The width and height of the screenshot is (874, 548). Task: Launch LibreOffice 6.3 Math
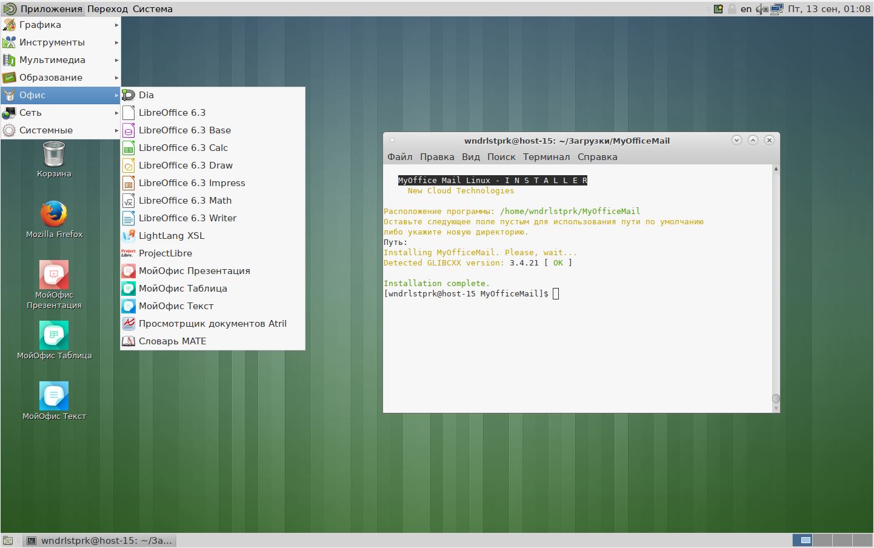point(213,201)
